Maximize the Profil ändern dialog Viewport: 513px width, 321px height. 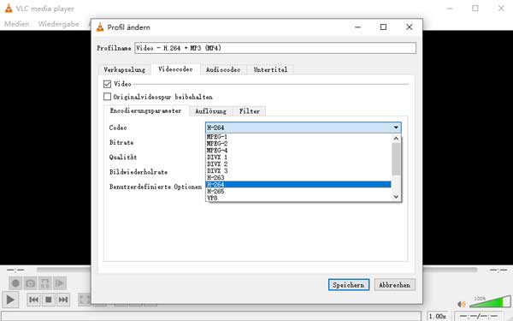click(383, 27)
